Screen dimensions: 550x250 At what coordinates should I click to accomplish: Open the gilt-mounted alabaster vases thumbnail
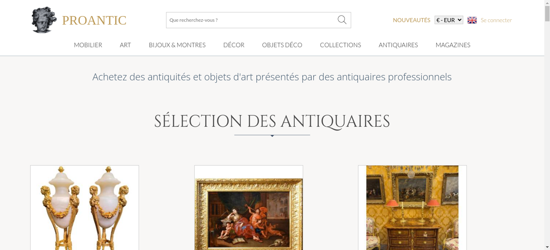point(84,208)
